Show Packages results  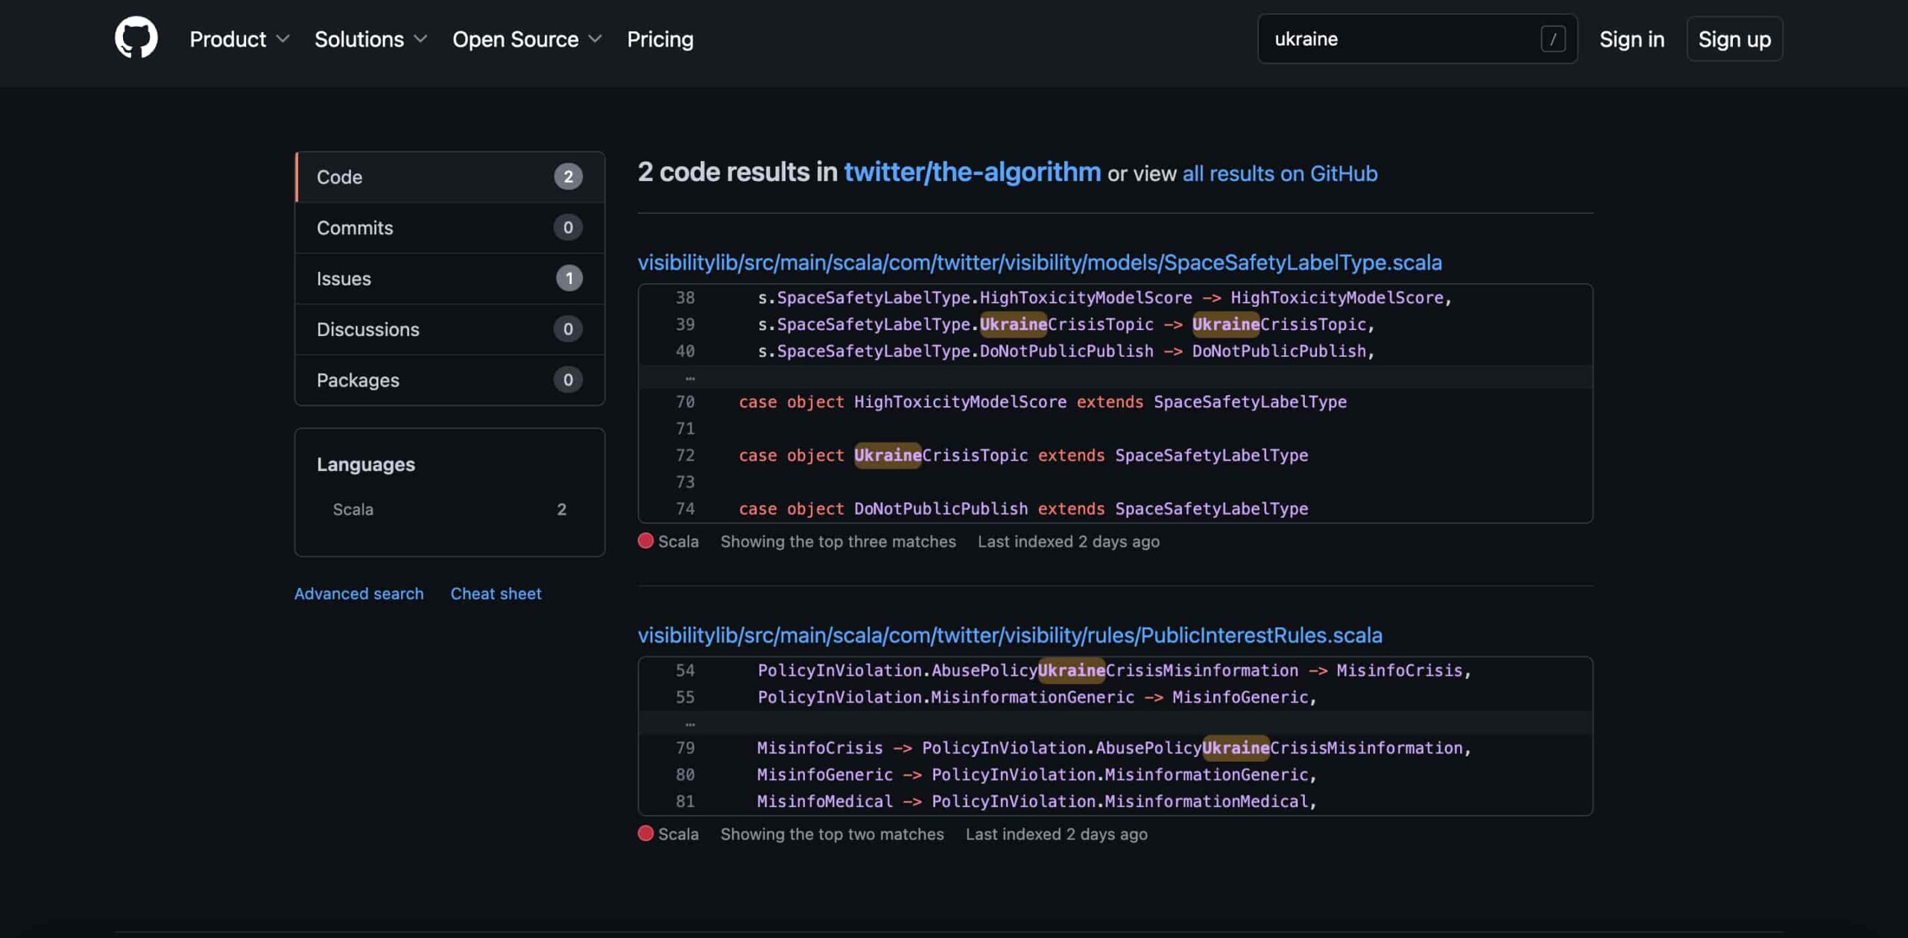(x=449, y=379)
